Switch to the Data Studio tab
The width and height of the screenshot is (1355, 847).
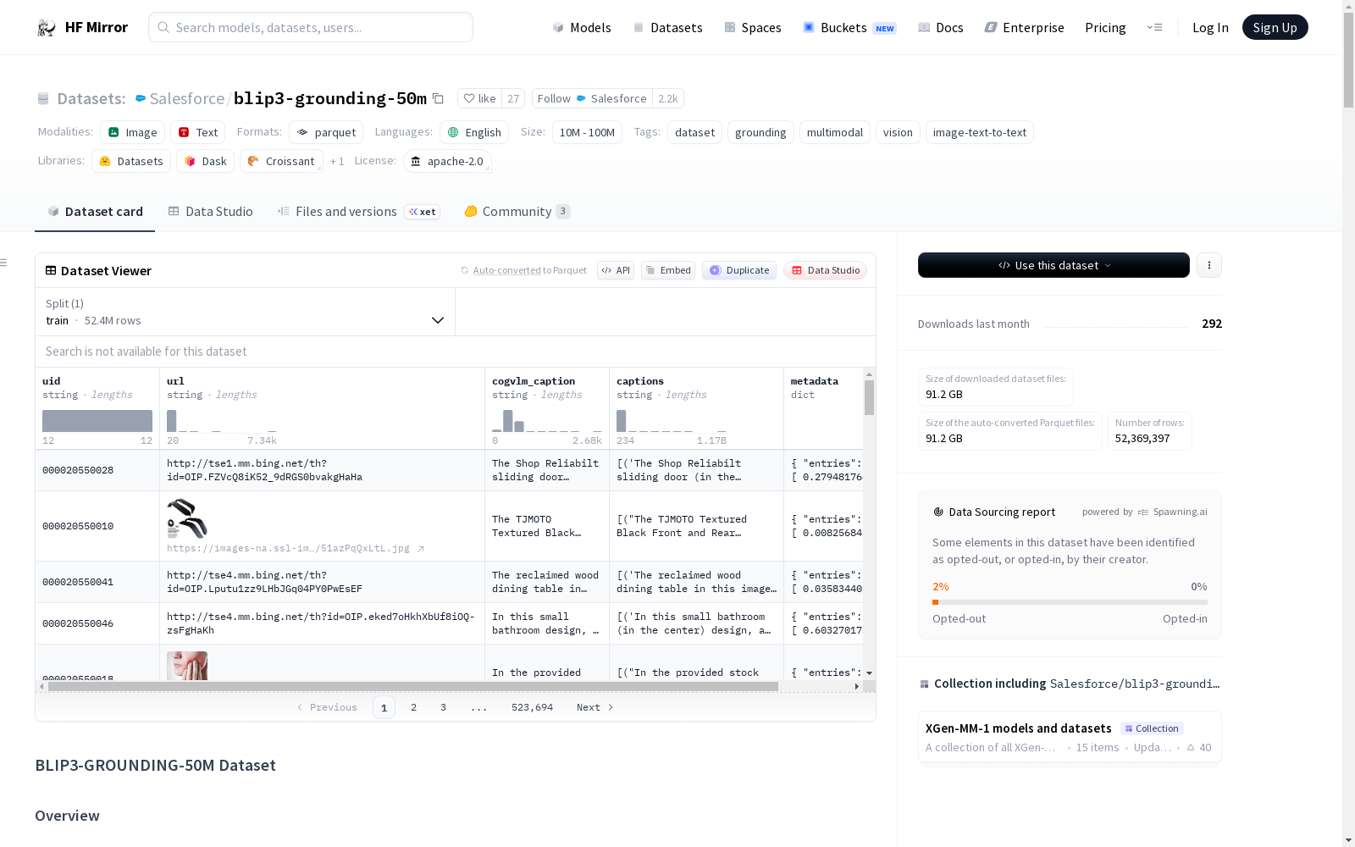click(210, 212)
